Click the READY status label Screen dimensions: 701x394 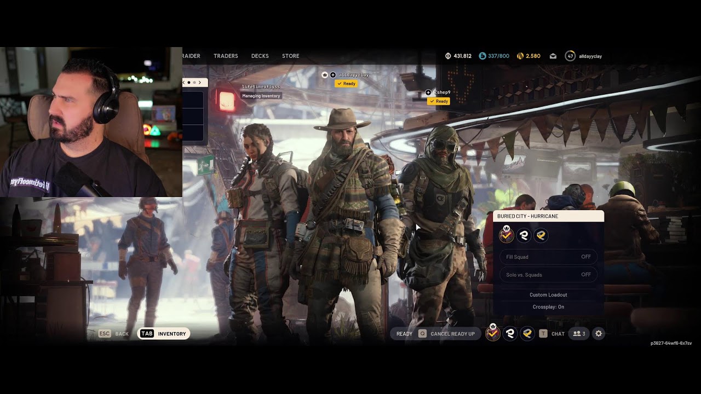tap(404, 334)
